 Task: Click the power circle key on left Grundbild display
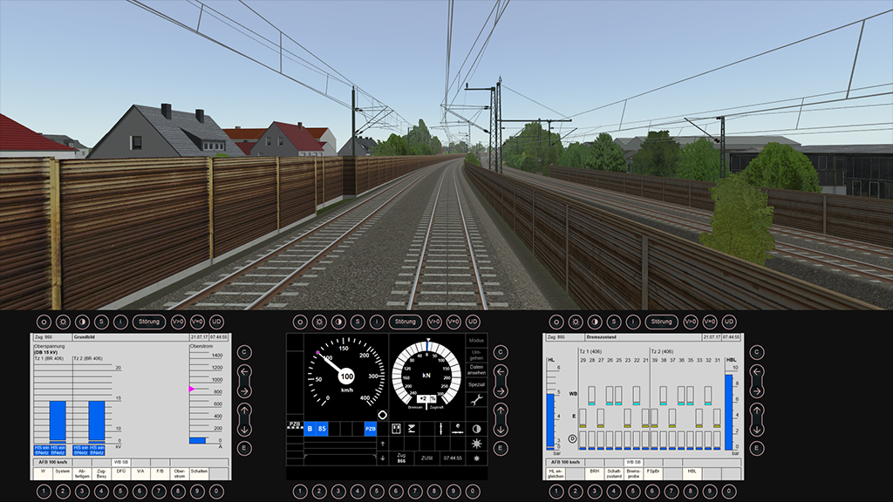pyautogui.click(x=44, y=322)
